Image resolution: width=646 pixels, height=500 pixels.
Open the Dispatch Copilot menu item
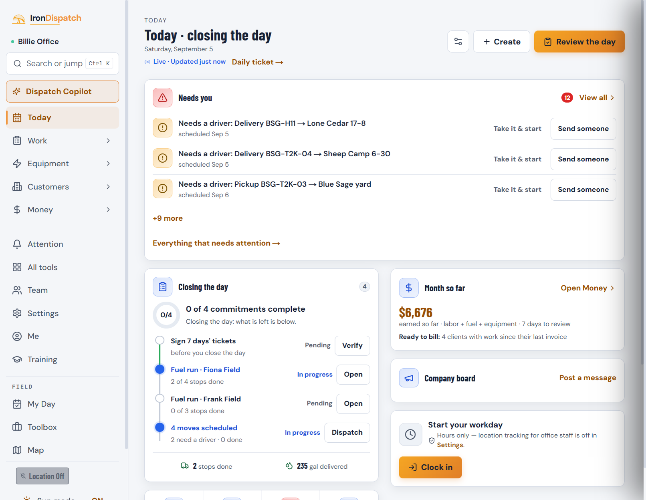63,91
